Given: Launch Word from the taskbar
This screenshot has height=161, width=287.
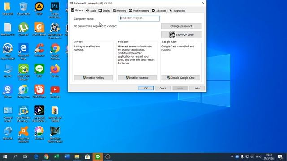Looking at the screenshot, I should coord(67,157).
